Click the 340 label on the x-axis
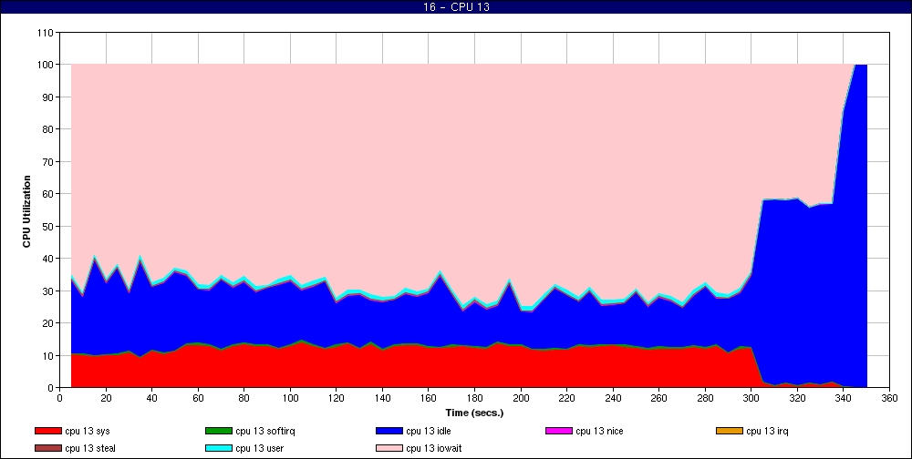The height and width of the screenshot is (459, 912). click(x=844, y=399)
